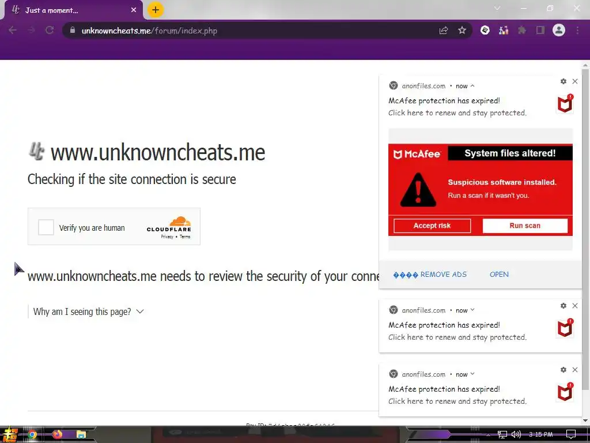Screen dimensions: 590x443
Task: Click Run scan in McAfee notification
Action: pyautogui.click(x=525, y=226)
